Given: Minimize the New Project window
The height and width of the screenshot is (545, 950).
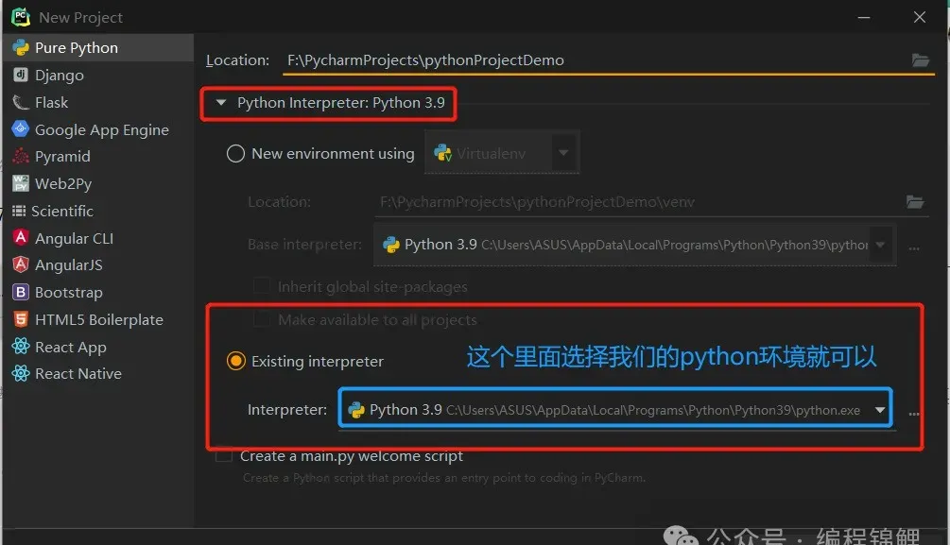Looking at the screenshot, I should click(x=864, y=18).
